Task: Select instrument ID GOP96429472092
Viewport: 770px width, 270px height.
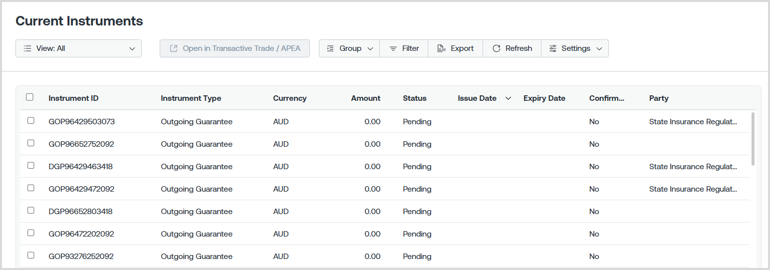Action: click(81, 189)
